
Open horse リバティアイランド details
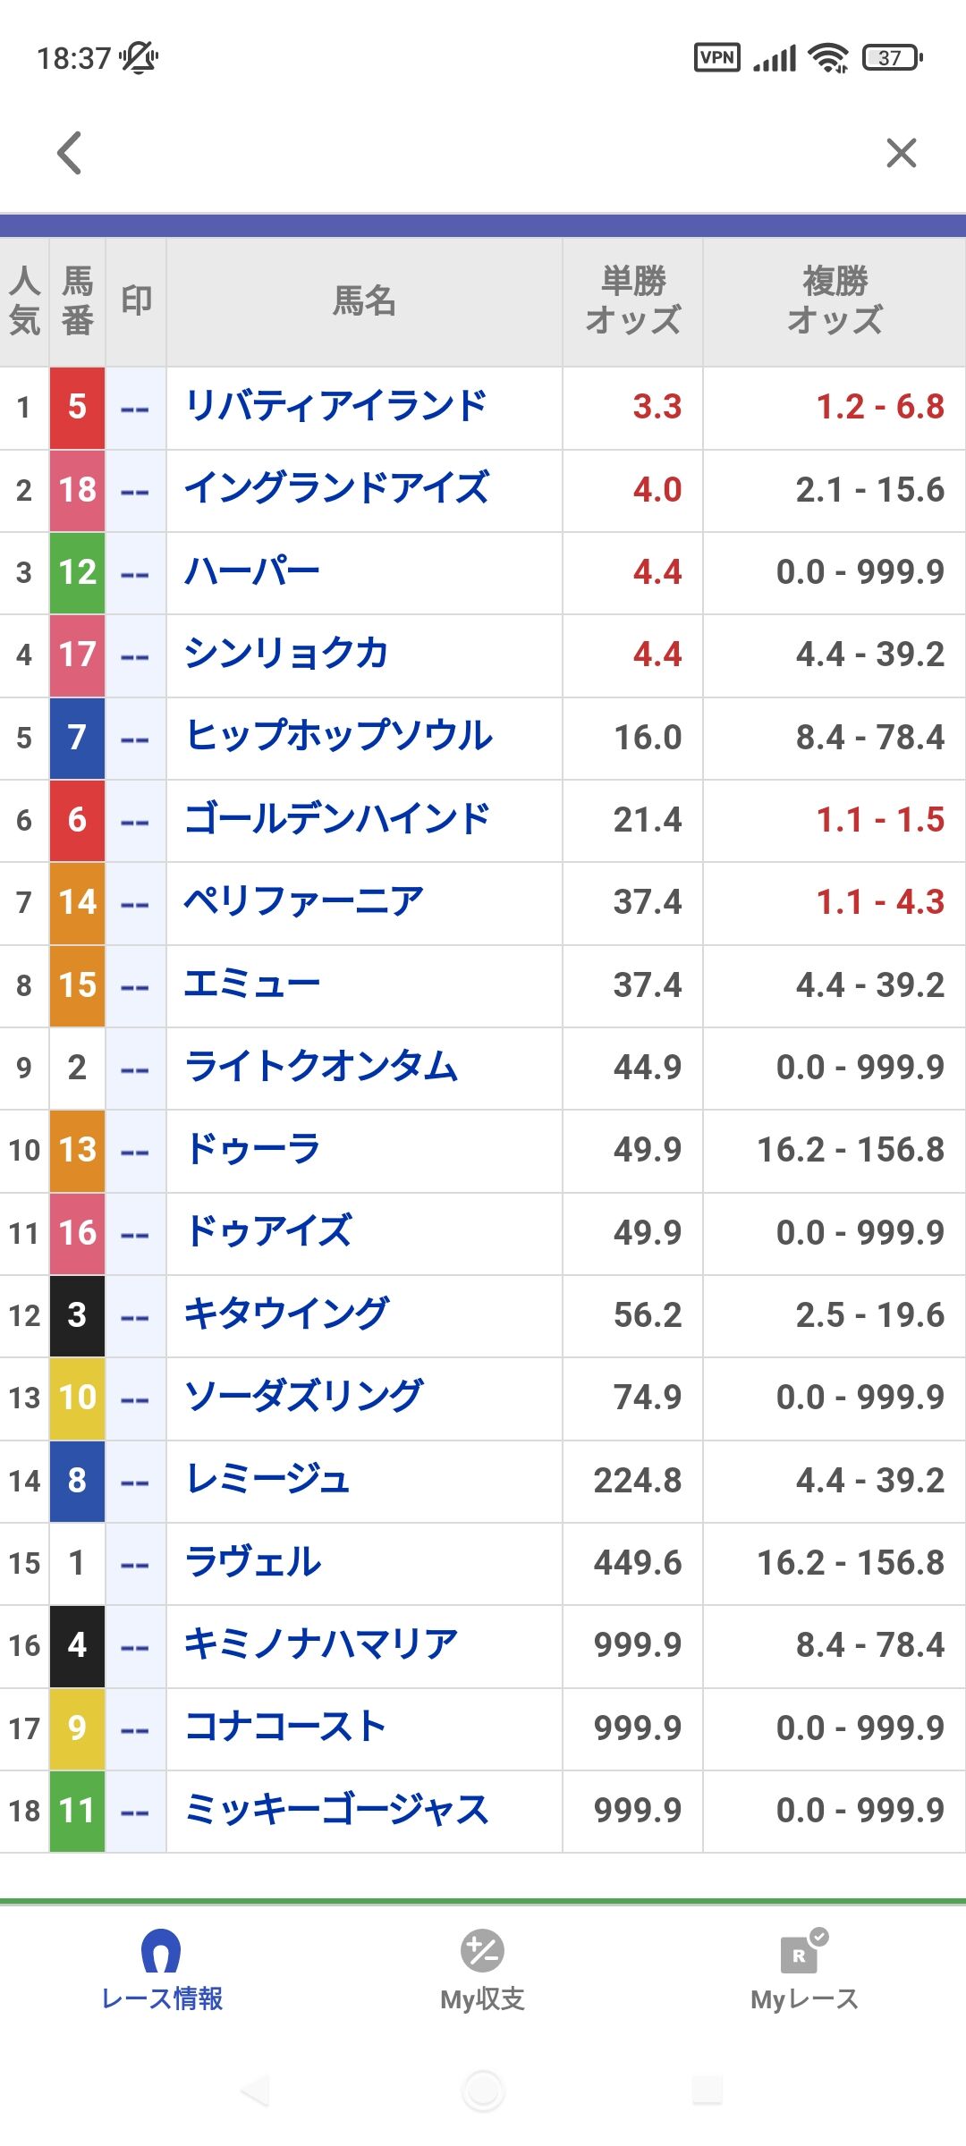(335, 407)
